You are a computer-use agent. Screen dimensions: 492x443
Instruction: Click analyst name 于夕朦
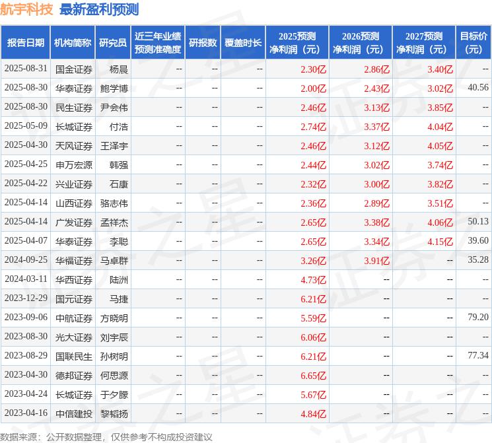click(x=114, y=395)
